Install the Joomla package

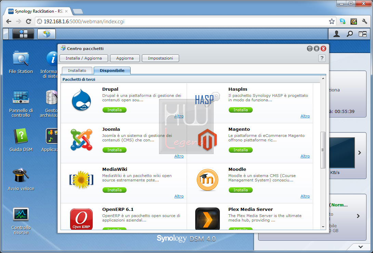pyautogui.click(x=115, y=150)
